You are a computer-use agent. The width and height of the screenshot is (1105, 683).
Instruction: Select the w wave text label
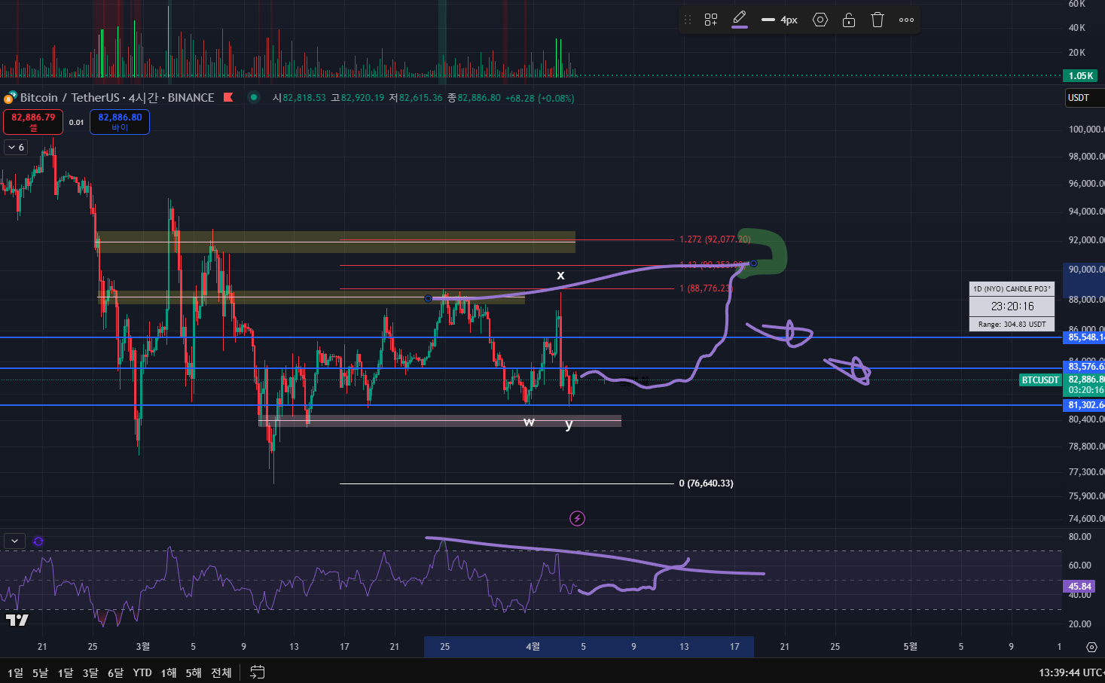click(529, 422)
